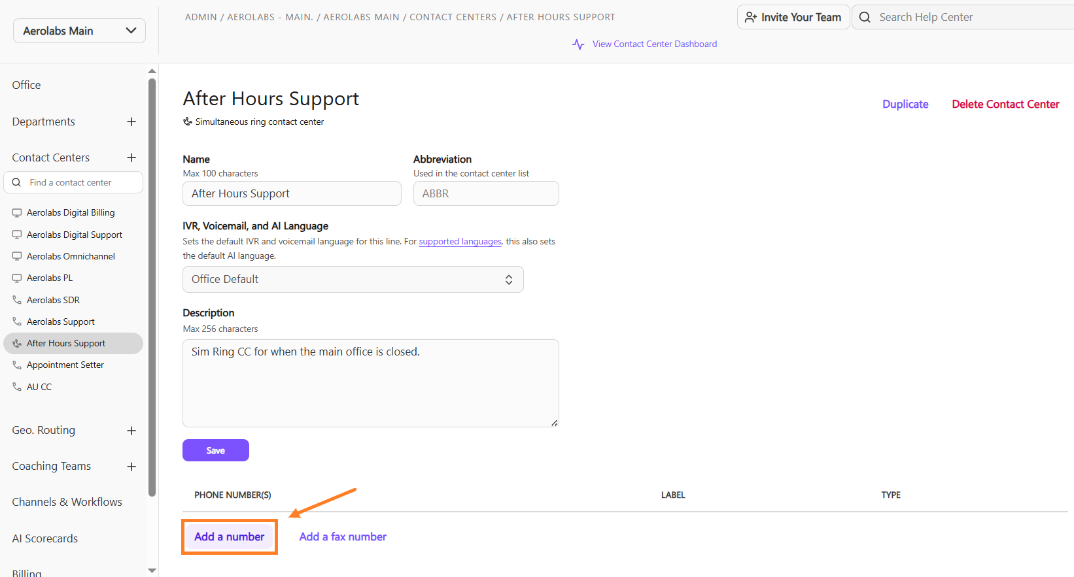Click the Aerolabs PL monitor icon
1074x577 pixels.
tap(17, 278)
